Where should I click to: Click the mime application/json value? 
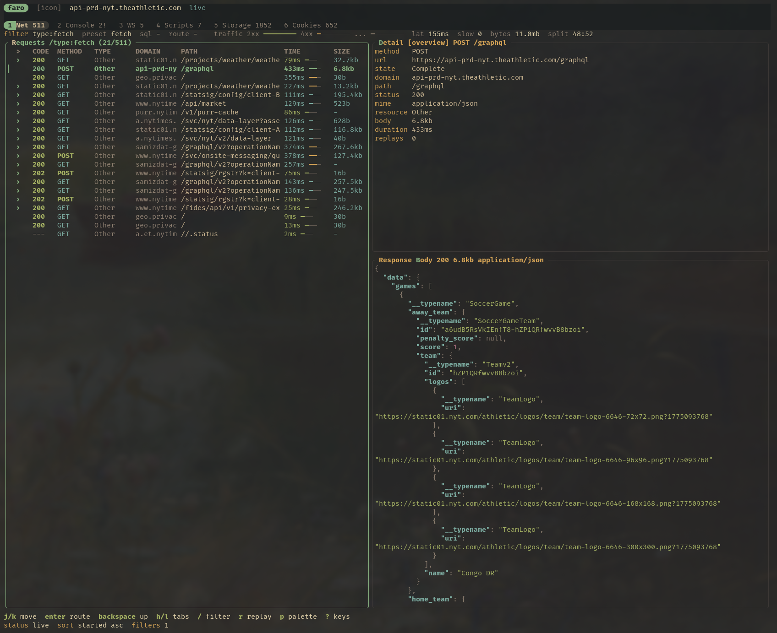tap(445, 103)
